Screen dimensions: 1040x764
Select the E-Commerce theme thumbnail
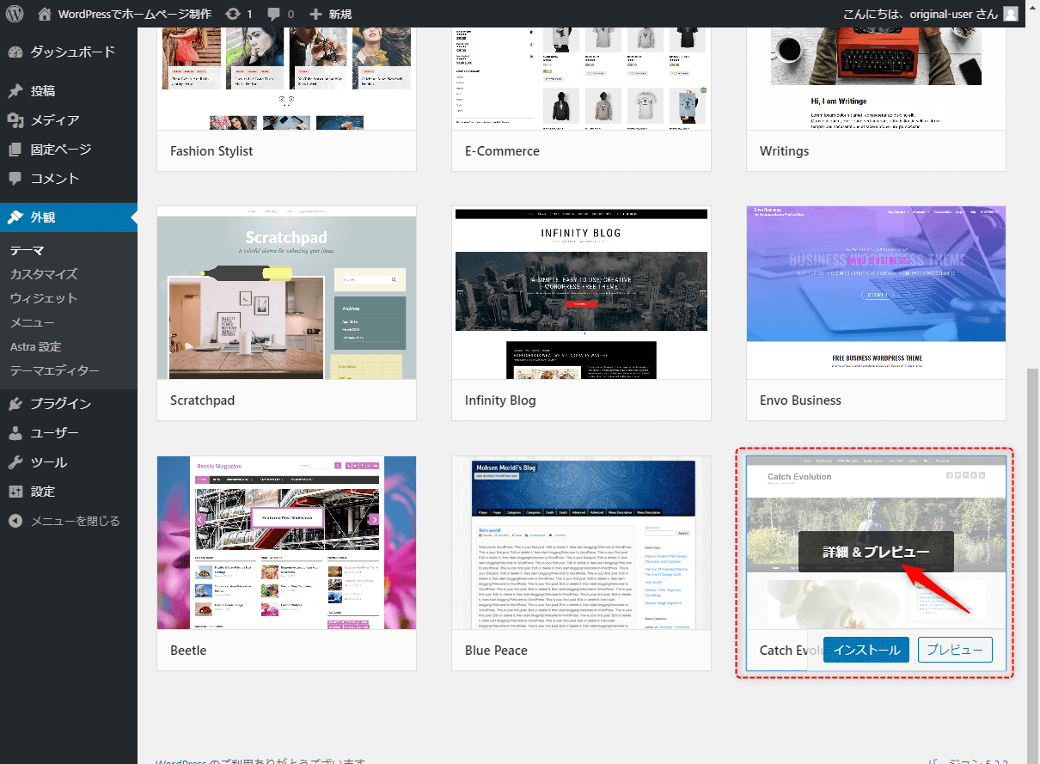click(x=581, y=78)
